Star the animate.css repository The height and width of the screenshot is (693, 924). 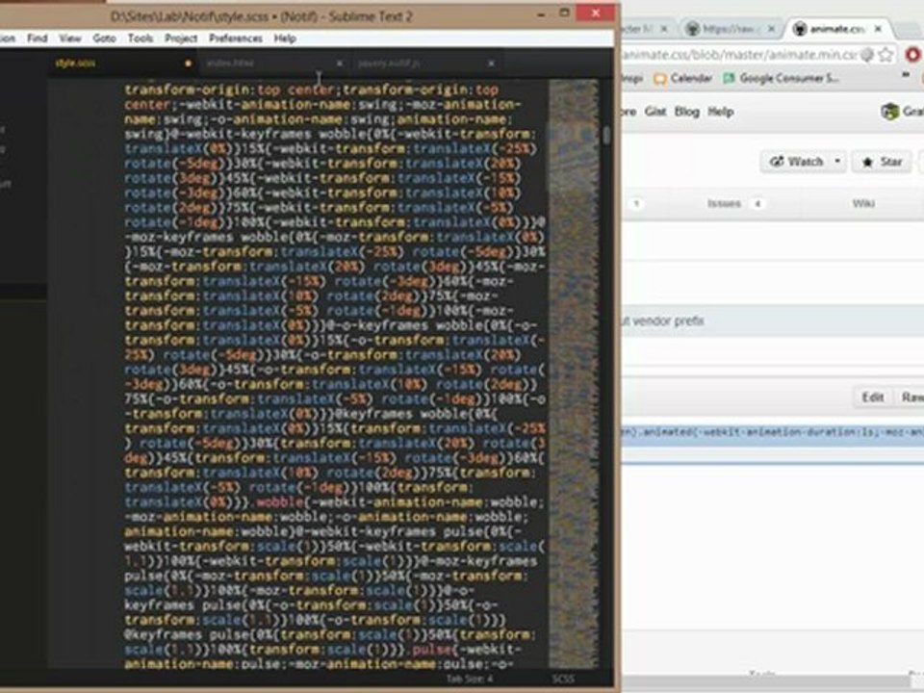[x=882, y=162]
